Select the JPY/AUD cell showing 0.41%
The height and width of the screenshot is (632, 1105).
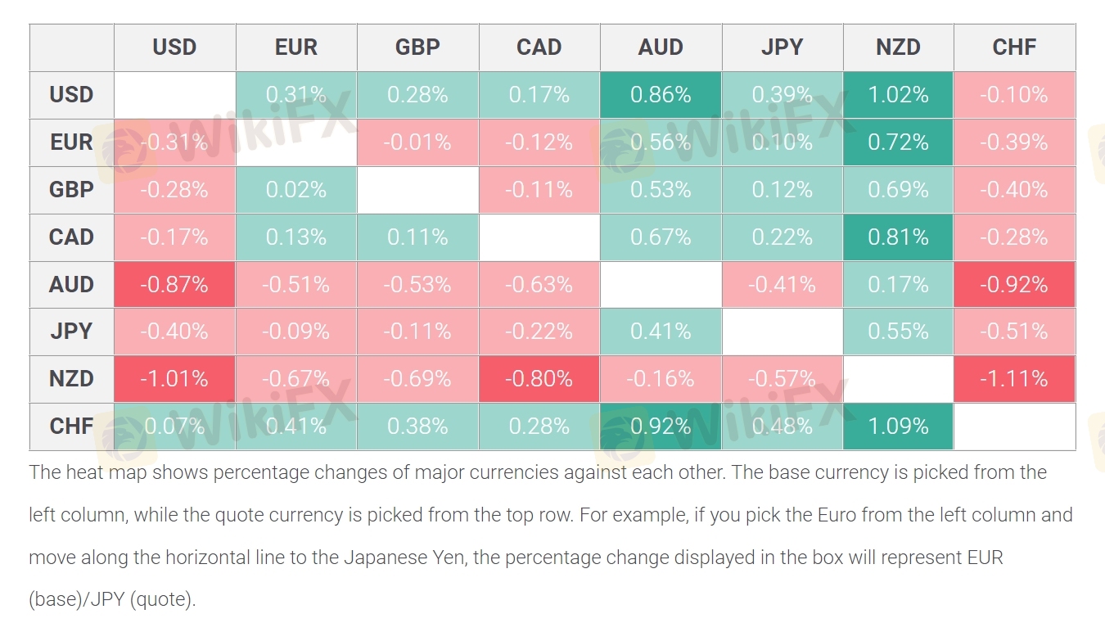point(661,332)
